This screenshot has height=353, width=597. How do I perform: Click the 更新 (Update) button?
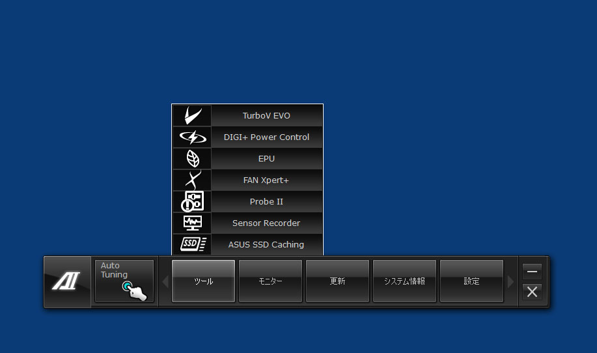tap(337, 281)
